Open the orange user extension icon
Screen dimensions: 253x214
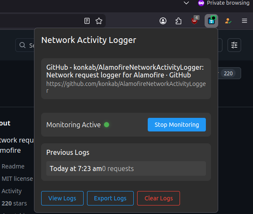coord(228,21)
